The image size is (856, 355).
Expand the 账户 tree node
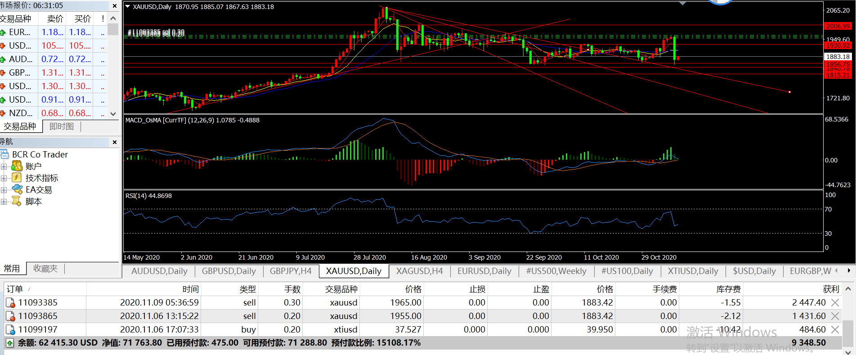[x=4, y=166]
